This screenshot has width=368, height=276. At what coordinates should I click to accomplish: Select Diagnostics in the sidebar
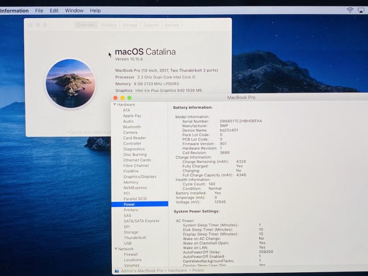click(134, 149)
